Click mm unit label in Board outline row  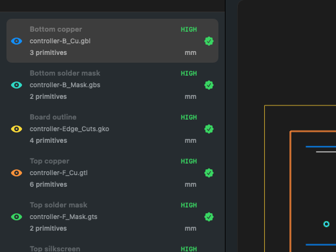pyautogui.click(x=191, y=141)
